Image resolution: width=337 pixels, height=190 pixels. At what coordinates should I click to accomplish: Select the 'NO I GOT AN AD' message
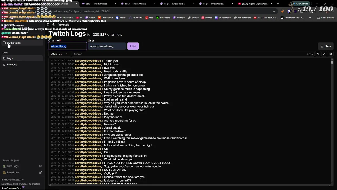pos(115,170)
